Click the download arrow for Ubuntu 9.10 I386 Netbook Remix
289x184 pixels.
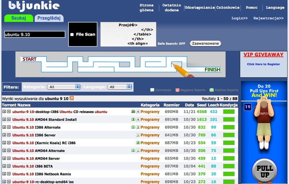tap(4, 174)
